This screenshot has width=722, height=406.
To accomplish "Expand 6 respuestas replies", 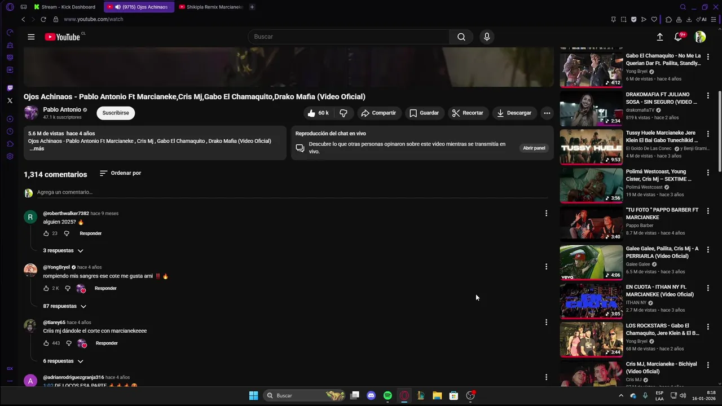I will [x=63, y=361].
